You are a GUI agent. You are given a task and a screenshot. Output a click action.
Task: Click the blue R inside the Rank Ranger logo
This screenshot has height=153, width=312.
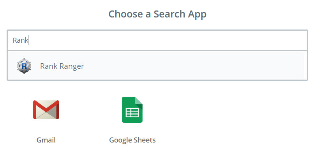coord(24,66)
